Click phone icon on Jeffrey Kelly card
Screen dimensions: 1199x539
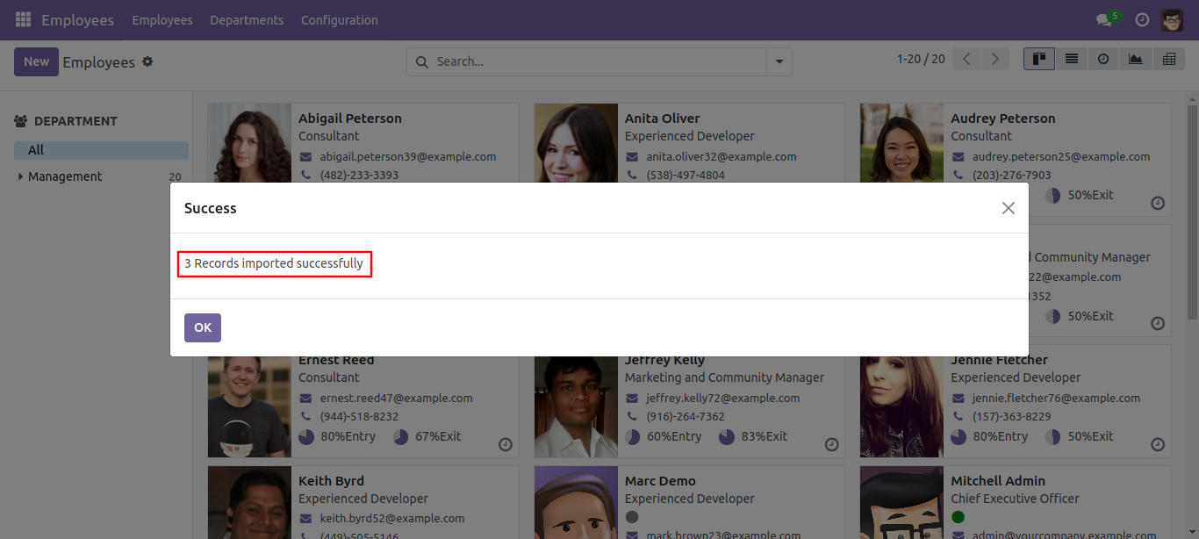tap(632, 416)
